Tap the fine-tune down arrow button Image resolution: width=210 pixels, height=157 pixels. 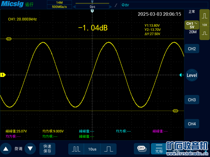click(x=30, y=149)
